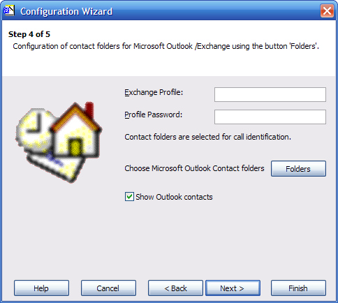The width and height of the screenshot is (338, 303).
Task: Cancel the configuration wizard
Action: (108, 288)
